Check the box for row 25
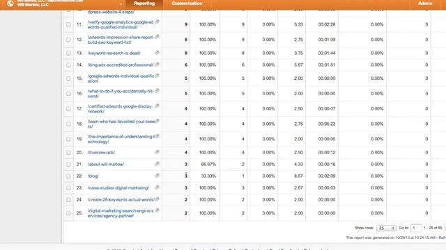Viewport: 446px width, 250px height. coord(68,213)
